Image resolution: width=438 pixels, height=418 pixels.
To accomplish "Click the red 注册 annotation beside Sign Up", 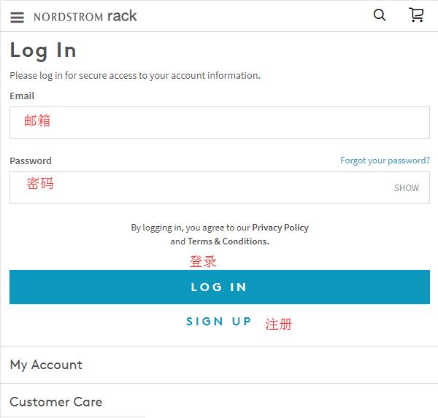I will pos(279,324).
